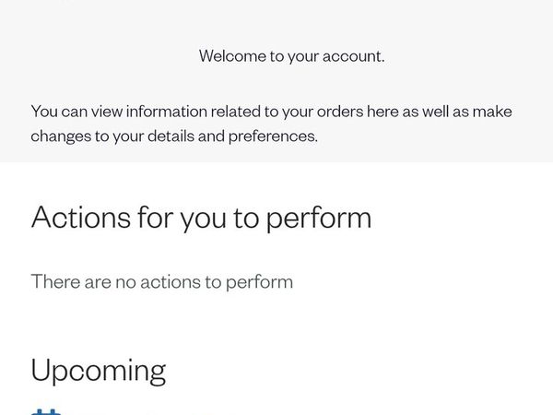The width and height of the screenshot is (553, 415).
Task: Click the word orders in the description
Action: click(x=339, y=112)
